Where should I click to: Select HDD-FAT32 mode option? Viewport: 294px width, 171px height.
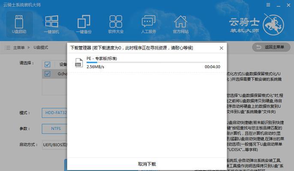tap(54, 113)
